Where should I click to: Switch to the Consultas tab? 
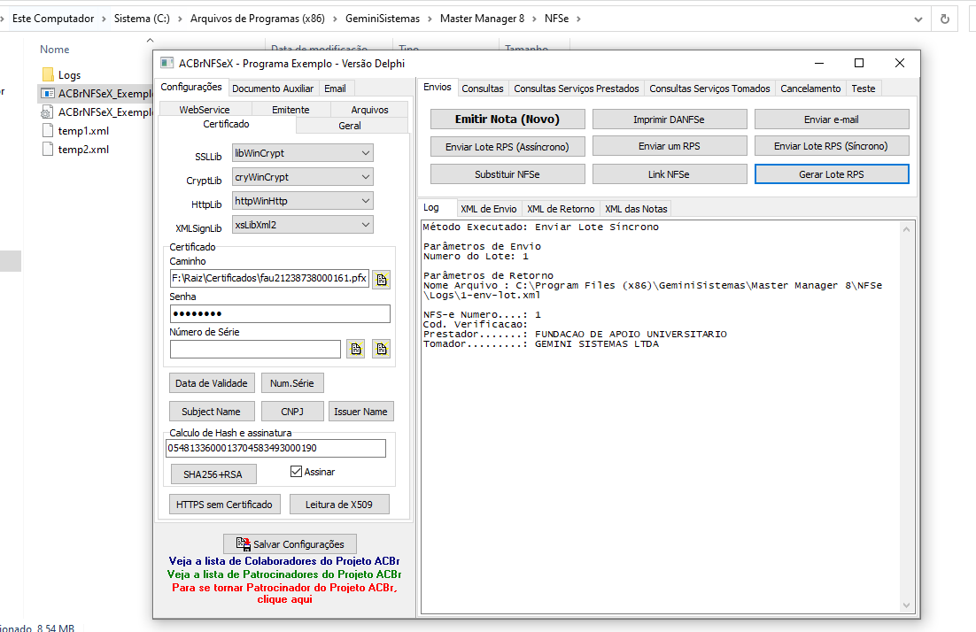point(483,89)
